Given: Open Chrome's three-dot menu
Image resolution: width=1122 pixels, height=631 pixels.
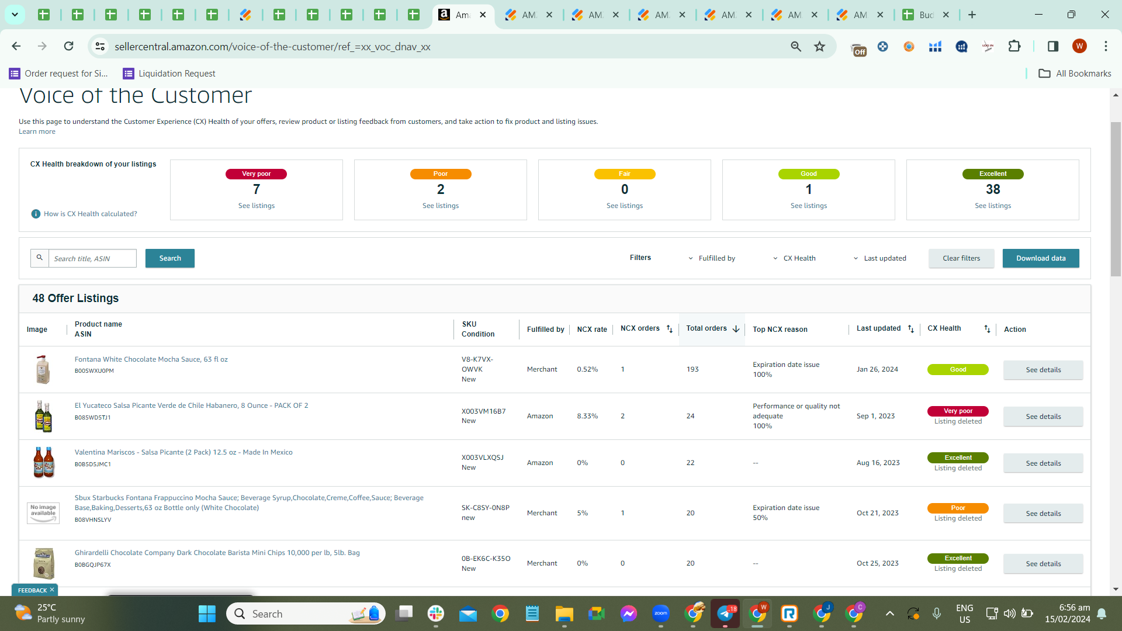Looking at the screenshot, I should click(x=1106, y=47).
